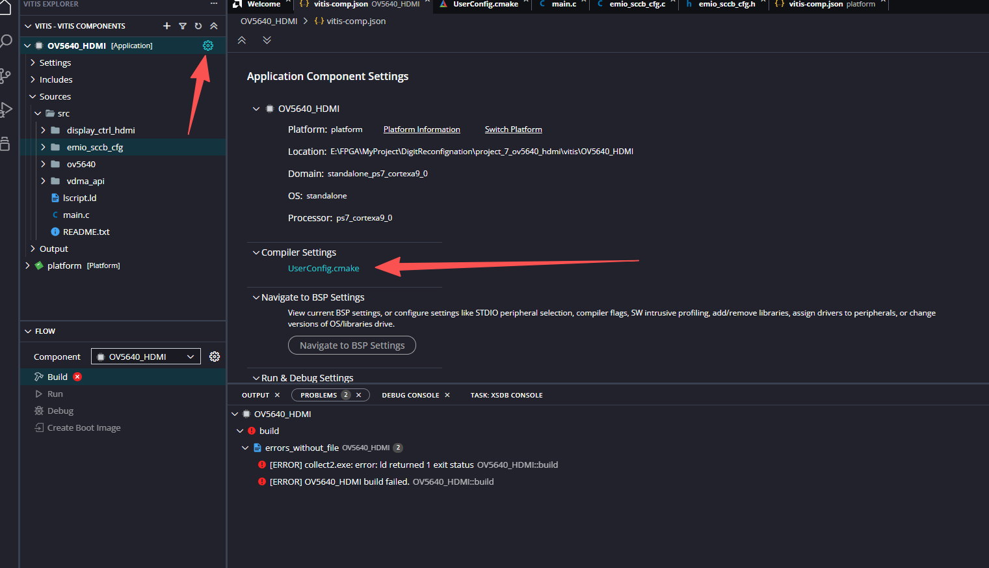Screen dimensions: 989x568
Task: Open Run and Debug in activity bar
Action: point(7,109)
